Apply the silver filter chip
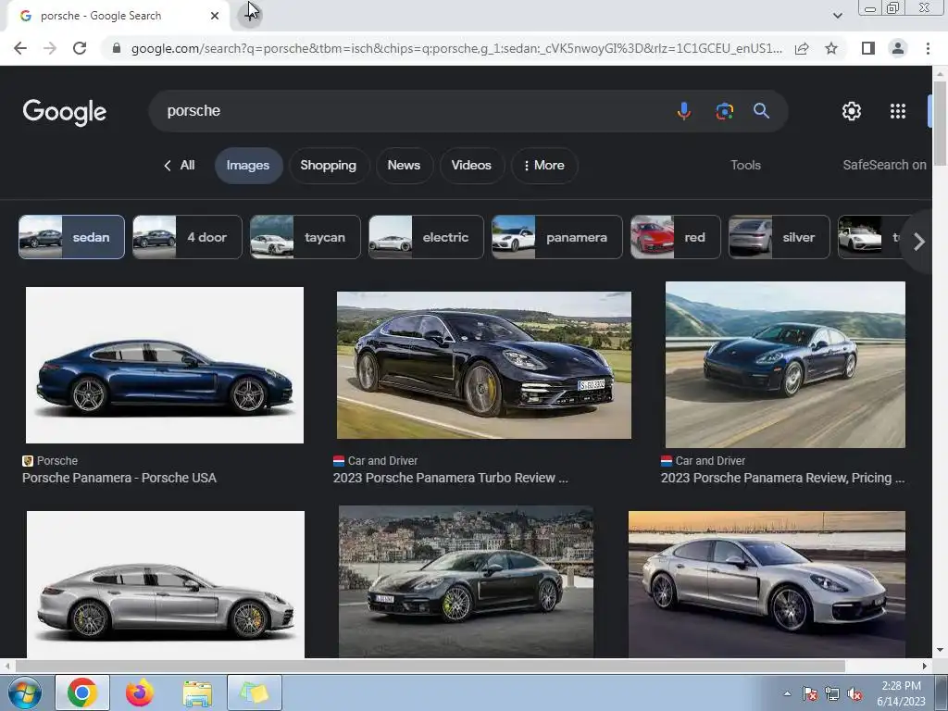Viewport: 948px width, 711px height. pyautogui.click(x=780, y=237)
